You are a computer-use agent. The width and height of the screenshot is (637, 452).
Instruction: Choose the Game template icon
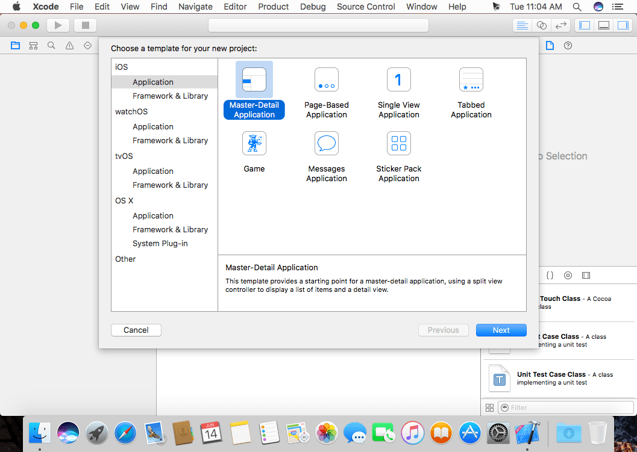[254, 143]
